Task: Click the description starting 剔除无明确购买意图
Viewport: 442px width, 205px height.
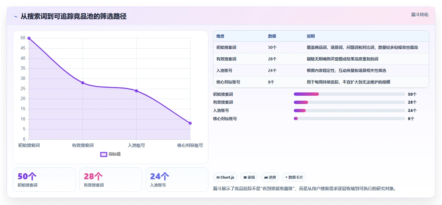Action: (342, 59)
